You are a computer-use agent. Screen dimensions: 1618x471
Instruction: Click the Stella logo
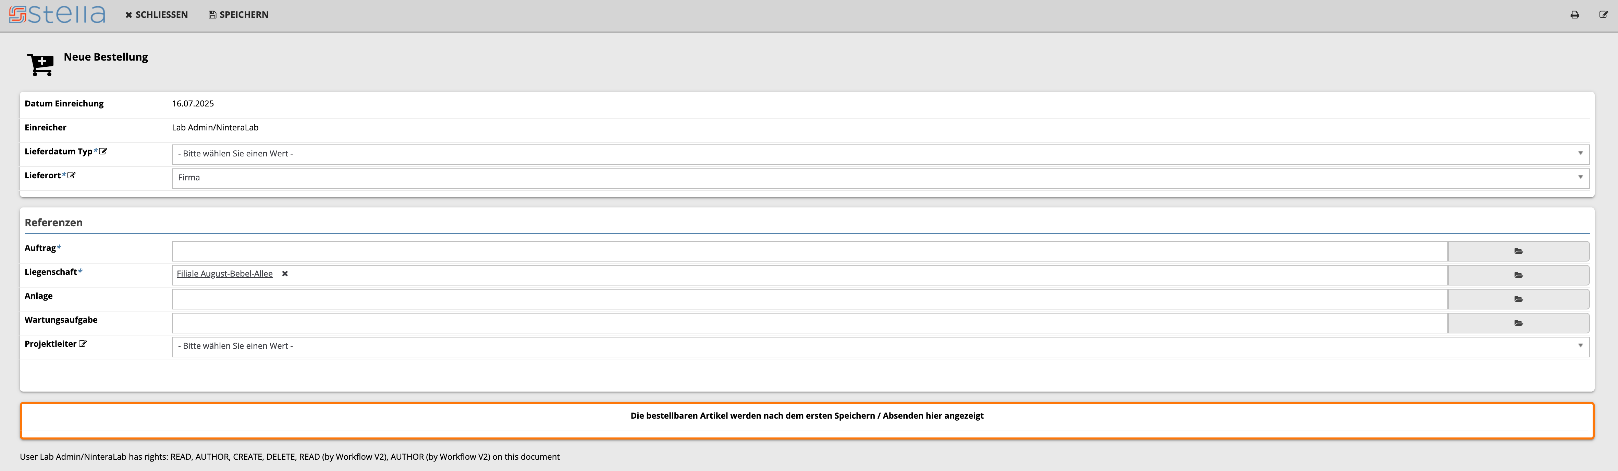57,14
